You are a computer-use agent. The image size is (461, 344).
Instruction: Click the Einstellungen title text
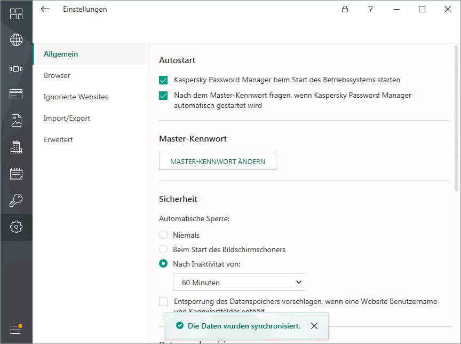[x=85, y=10]
